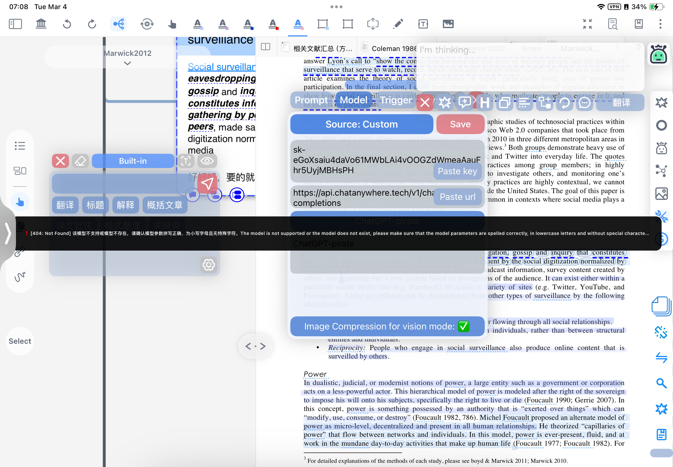
Task: Select the image capture tool
Action: 448,24
